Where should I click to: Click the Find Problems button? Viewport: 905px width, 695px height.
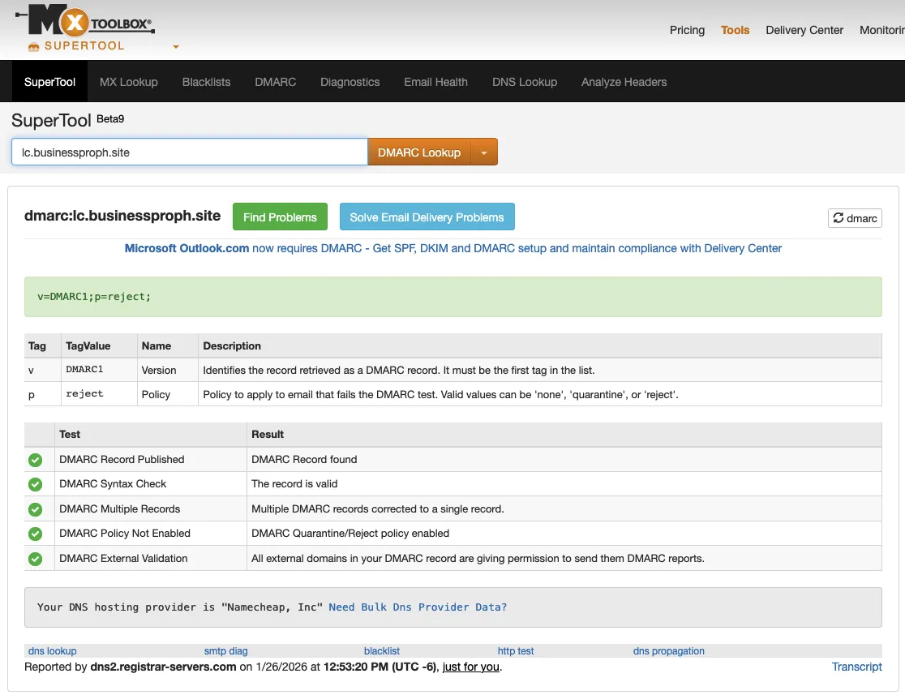pyautogui.click(x=280, y=217)
